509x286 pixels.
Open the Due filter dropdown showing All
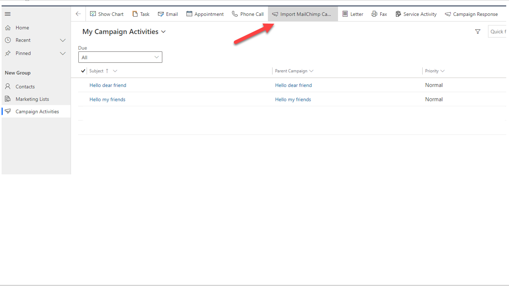[120, 57]
